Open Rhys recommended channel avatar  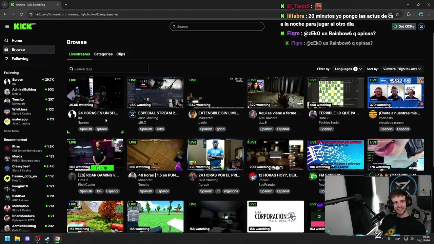[7, 148]
